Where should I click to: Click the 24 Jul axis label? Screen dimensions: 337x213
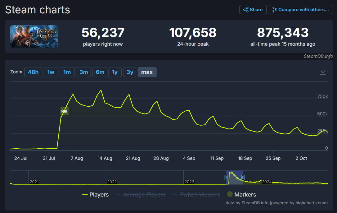pos(21,158)
